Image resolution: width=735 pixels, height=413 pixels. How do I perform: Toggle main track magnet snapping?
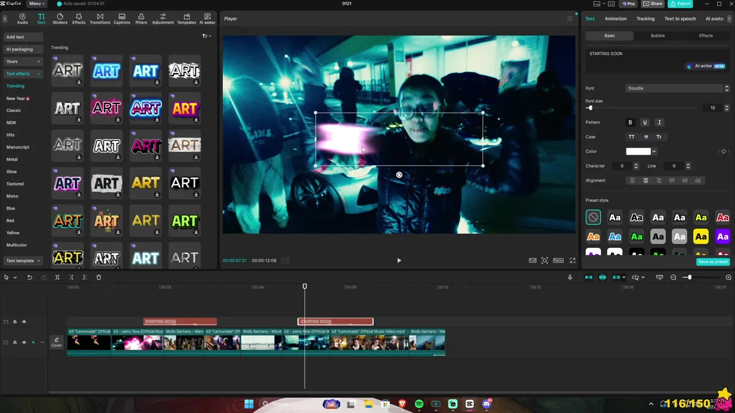pos(589,277)
